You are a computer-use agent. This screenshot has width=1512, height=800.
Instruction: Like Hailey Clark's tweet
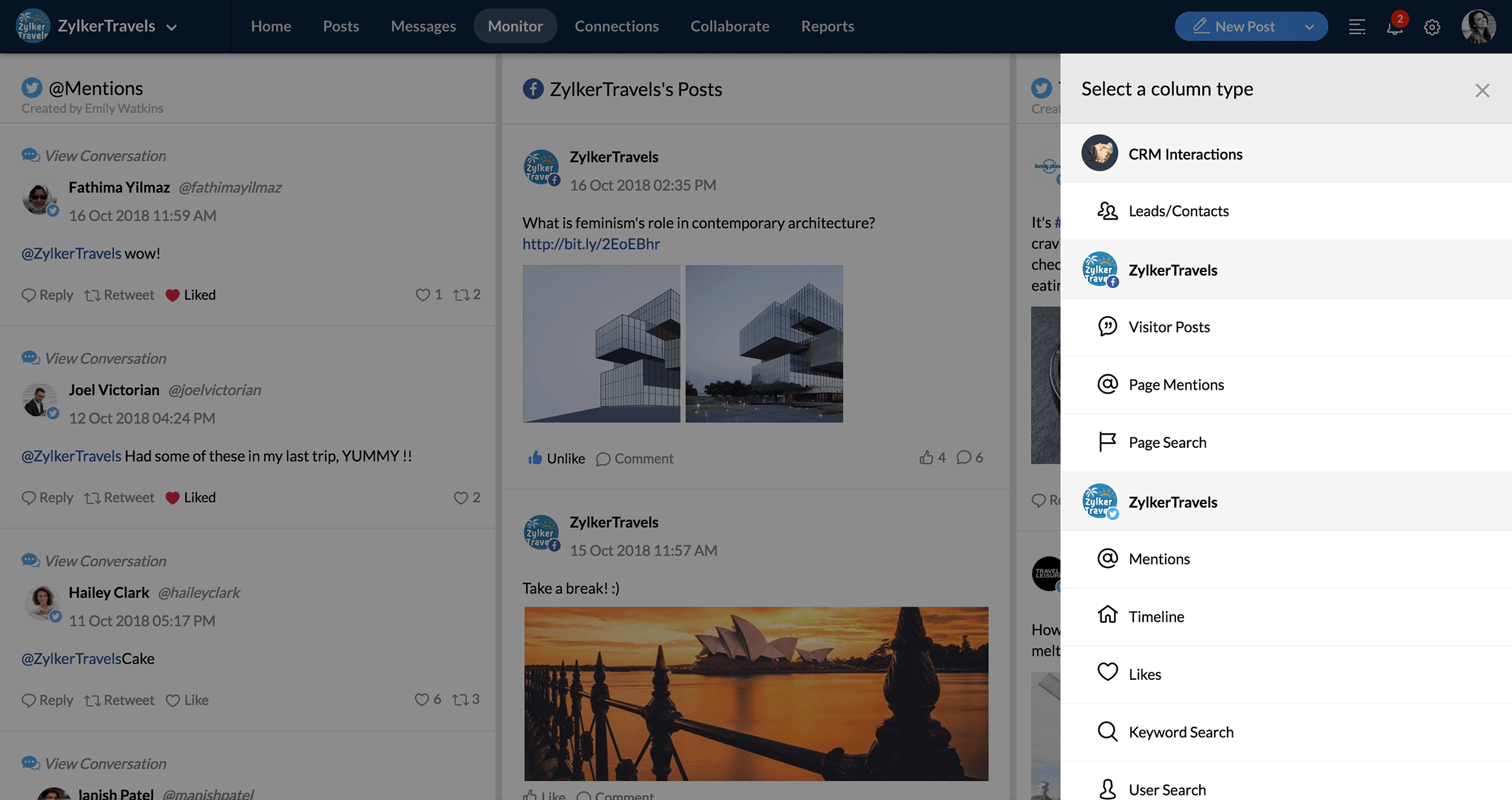[x=187, y=700]
